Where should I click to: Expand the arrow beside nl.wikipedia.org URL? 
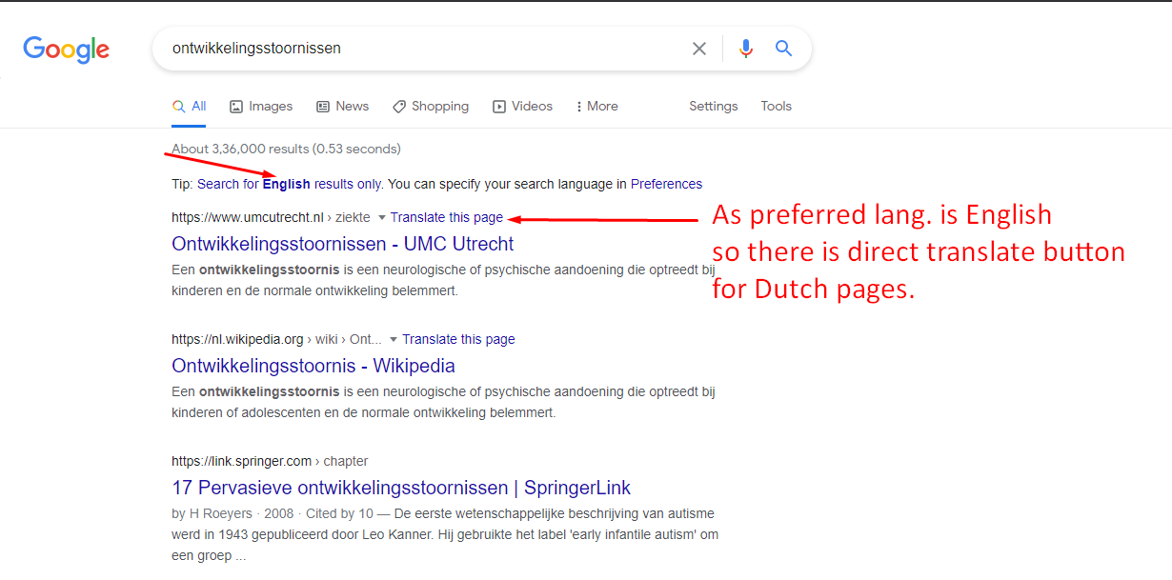point(394,340)
